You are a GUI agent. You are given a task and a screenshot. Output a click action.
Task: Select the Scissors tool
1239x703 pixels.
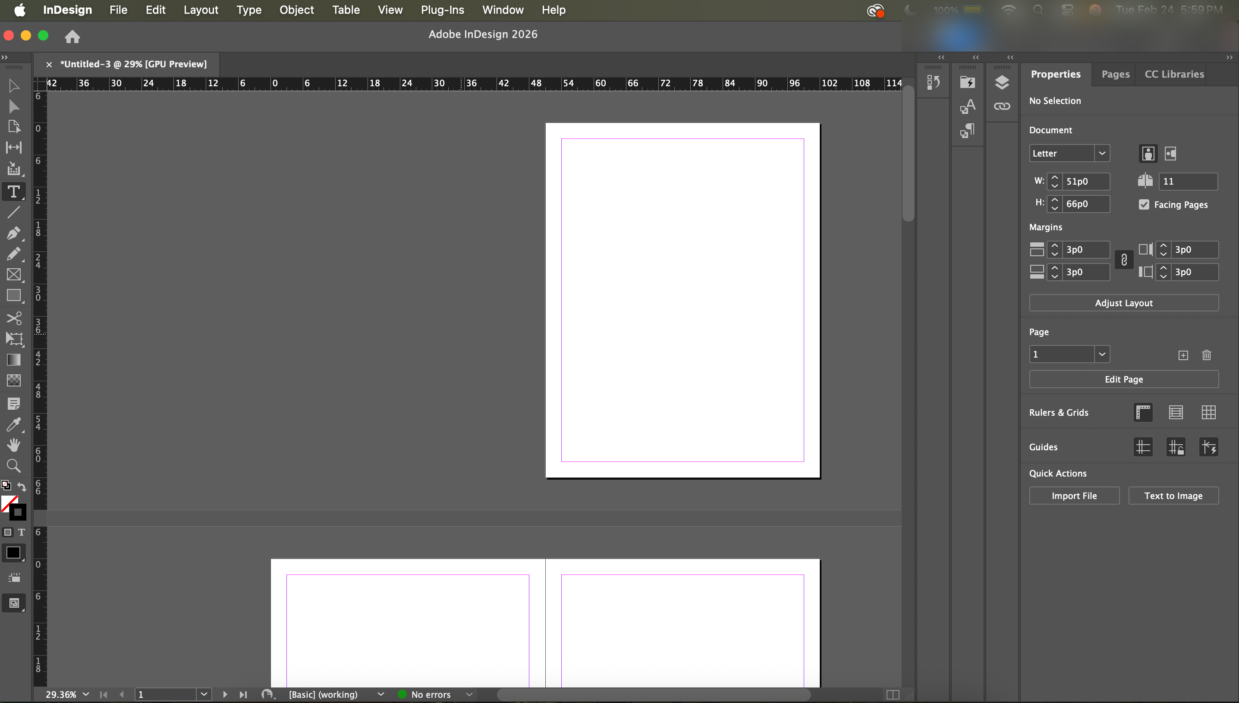13,318
